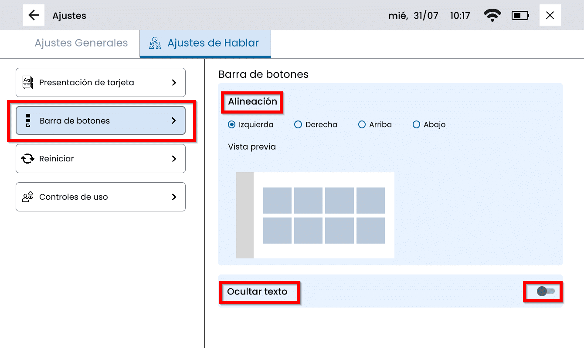Select the Derecha alignment radio button
The height and width of the screenshot is (348, 584).
[298, 124]
